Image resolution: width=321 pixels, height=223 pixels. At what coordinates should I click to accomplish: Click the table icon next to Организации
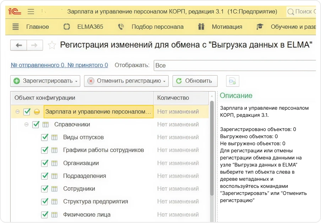tap(54, 163)
